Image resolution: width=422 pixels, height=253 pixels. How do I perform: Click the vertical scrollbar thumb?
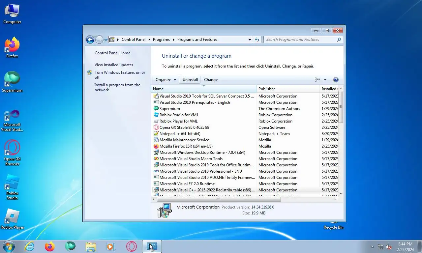tap(341, 107)
